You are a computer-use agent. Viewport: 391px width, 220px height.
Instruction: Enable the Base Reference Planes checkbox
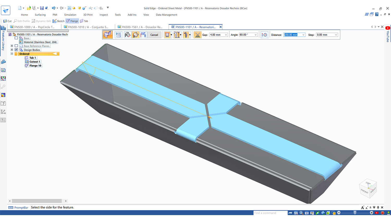coord(16,46)
